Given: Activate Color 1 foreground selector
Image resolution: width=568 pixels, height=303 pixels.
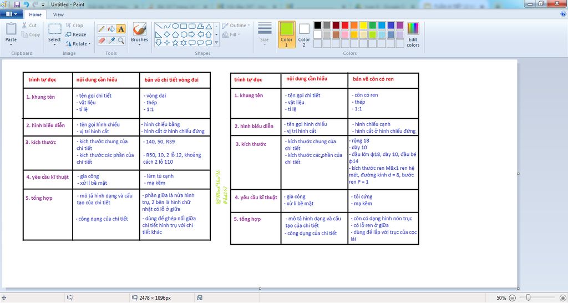Looking at the screenshot, I should [x=287, y=34].
